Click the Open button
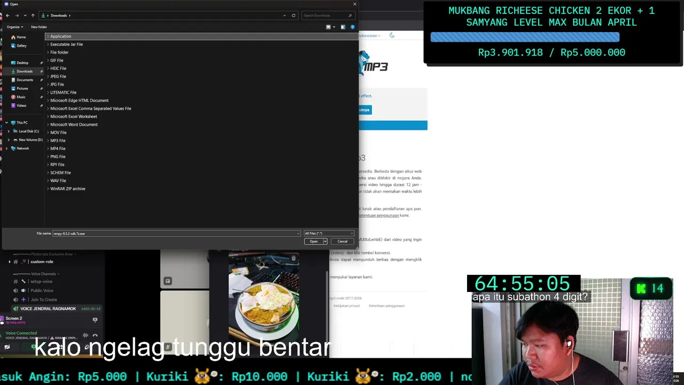Screen dimensions: 684x385 click(x=314, y=242)
